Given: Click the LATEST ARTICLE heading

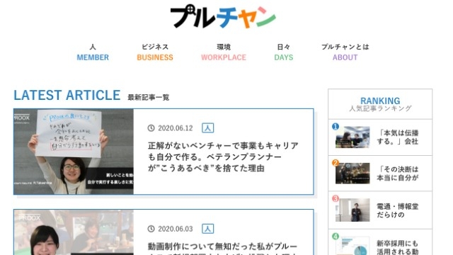Looking at the screenshot, I should pos(67,95).
